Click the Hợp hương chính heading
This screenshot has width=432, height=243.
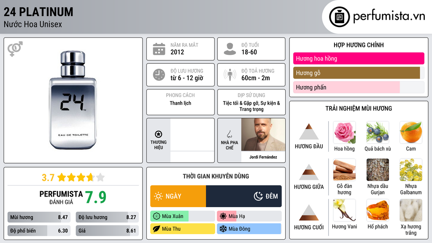[x=359, y=45]
